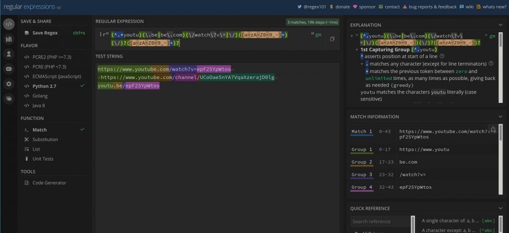509x233 pixels.
Task: Copy regex using the clipboard icon
Action: pos(333,39)
